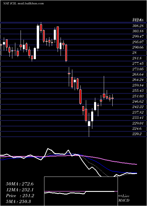Click inside the Live MACD inset chart
Image resolution: width=147 pixels, height=206 pixels.
81,191
